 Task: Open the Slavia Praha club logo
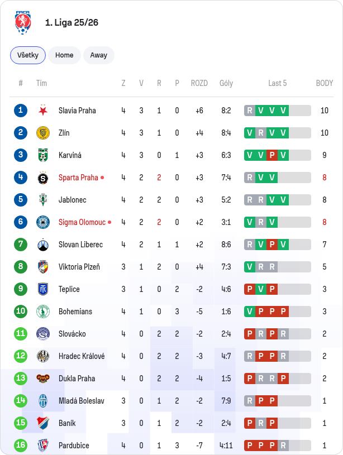click(x=43, y=111)
